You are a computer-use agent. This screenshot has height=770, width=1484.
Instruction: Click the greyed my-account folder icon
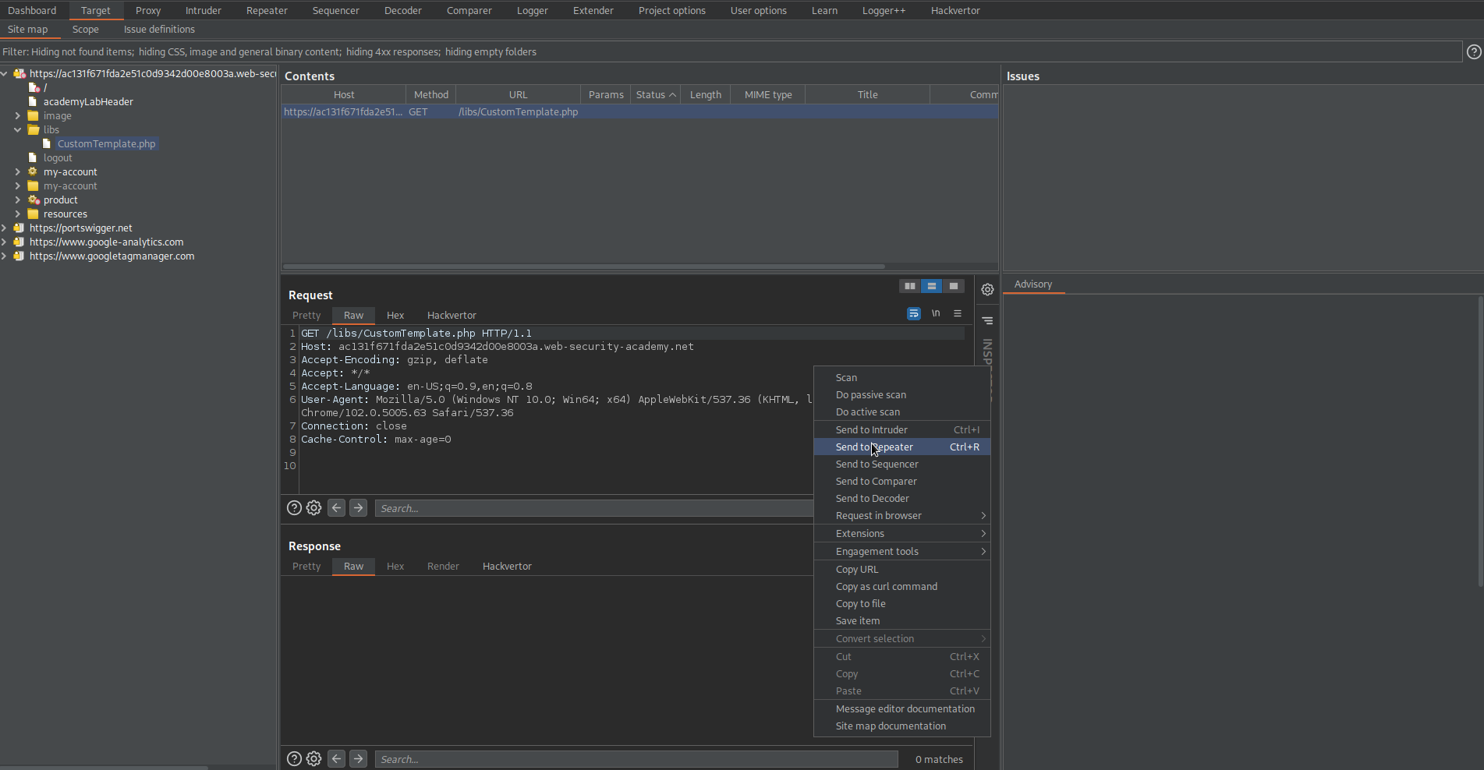(33, 185)
